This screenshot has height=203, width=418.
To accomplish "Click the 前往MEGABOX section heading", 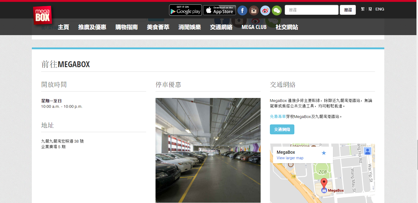I will [66, 64].
